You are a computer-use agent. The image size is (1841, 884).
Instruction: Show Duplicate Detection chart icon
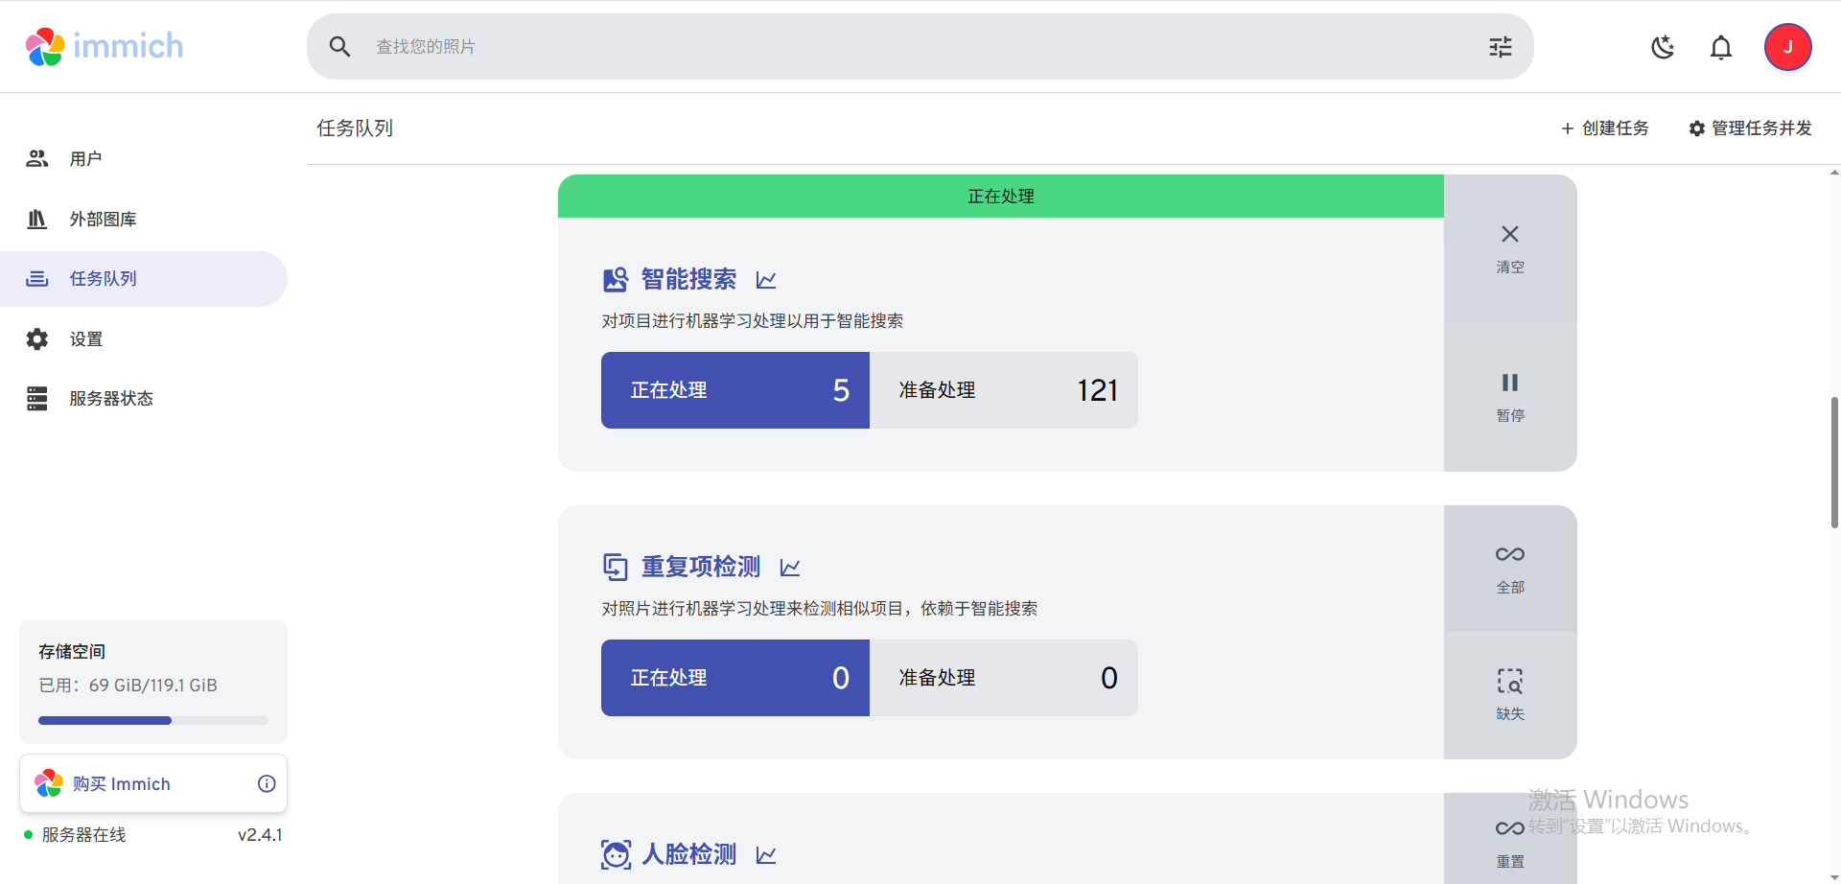(x=790, y=568)
